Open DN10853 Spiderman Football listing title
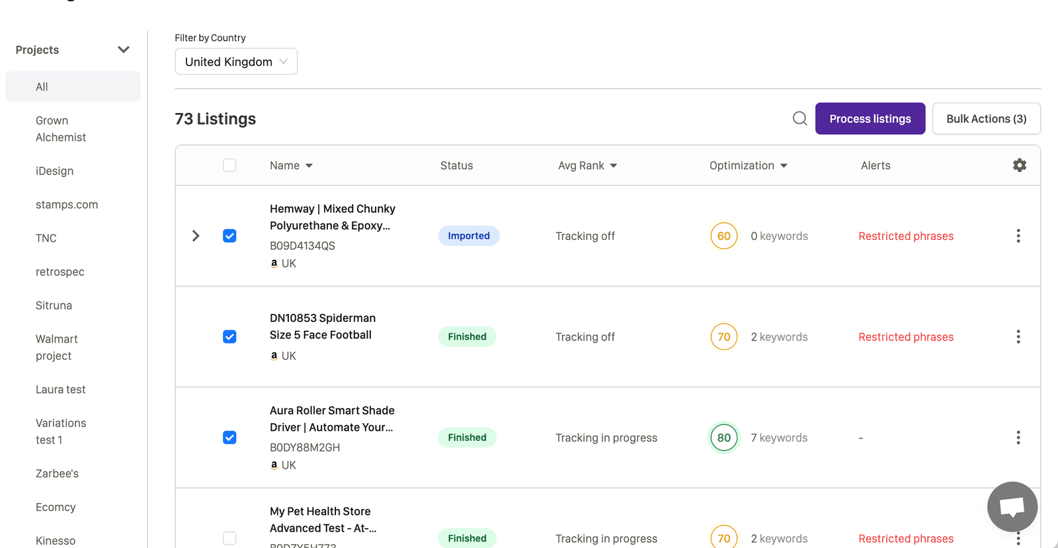 click(x=323, y=327)
